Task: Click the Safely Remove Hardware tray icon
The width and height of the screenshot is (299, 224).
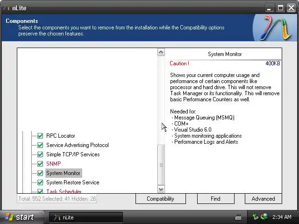Action: [x=256, y=217]
